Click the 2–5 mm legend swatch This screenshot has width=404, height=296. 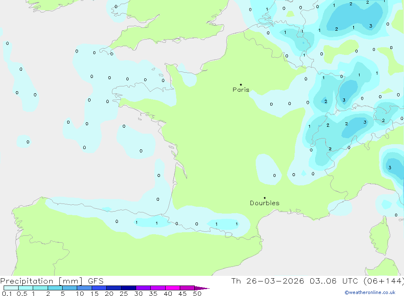pyautogui.click(x=55, y=288)
